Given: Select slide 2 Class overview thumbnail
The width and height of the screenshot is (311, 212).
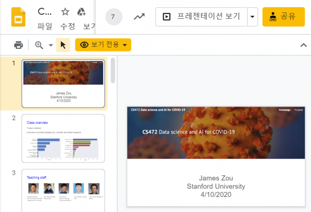Looking at the screenshot, I should [63, 138].
